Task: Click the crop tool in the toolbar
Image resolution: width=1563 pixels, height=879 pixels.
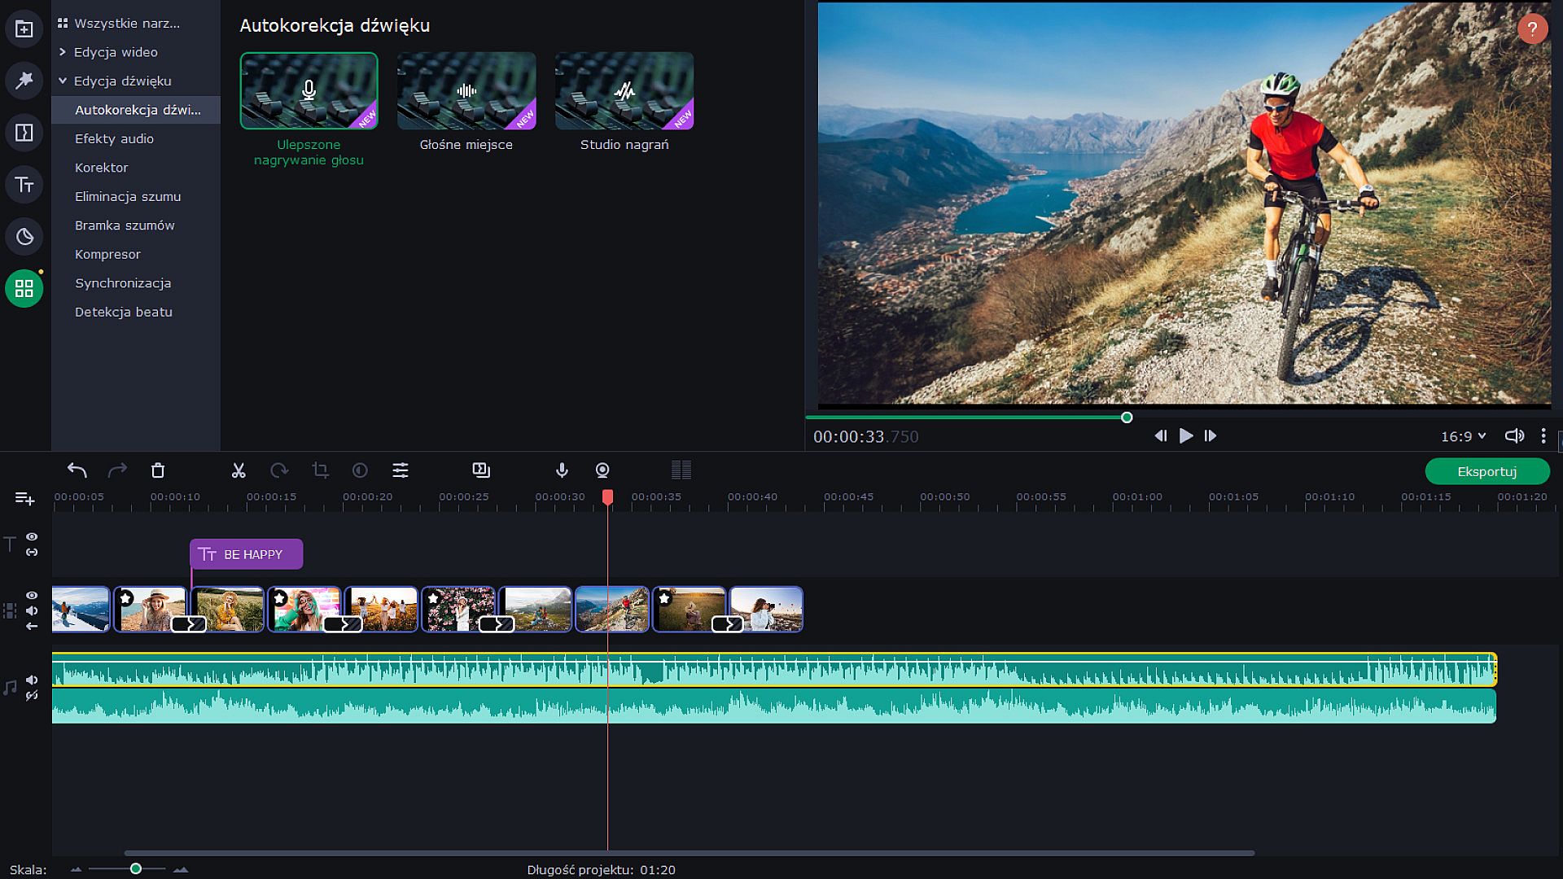Action: pos(320,470)
